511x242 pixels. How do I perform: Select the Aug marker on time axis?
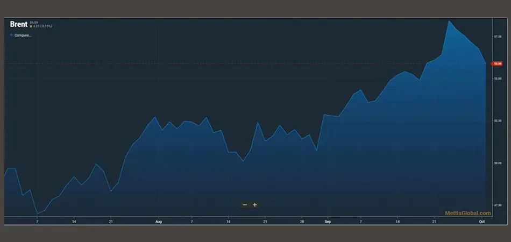[x=158, y=221]
